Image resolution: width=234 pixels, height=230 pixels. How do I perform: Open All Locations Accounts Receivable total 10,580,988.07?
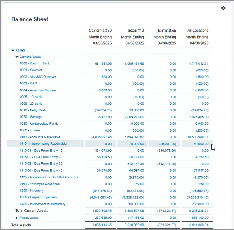pos(198,137)
